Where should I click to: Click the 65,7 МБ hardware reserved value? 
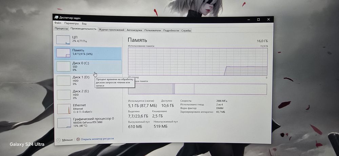point(221,112)
